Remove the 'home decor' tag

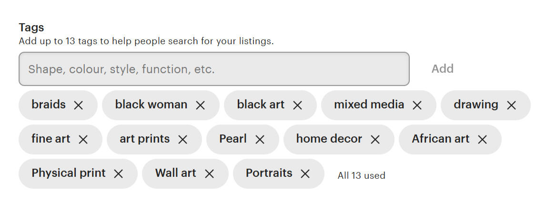click(x=375, y=139)
